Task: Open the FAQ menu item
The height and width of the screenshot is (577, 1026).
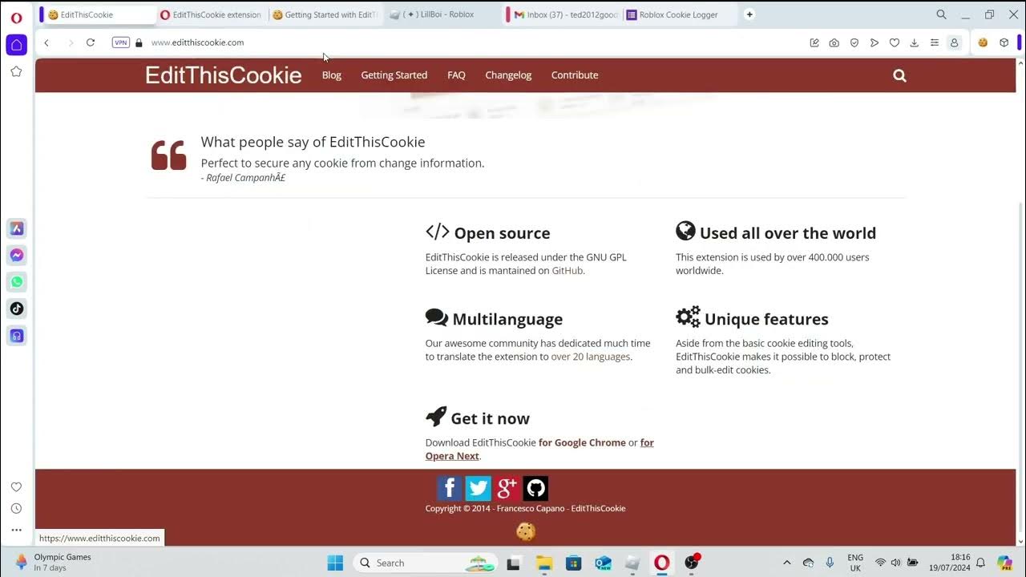Action: 456,75
